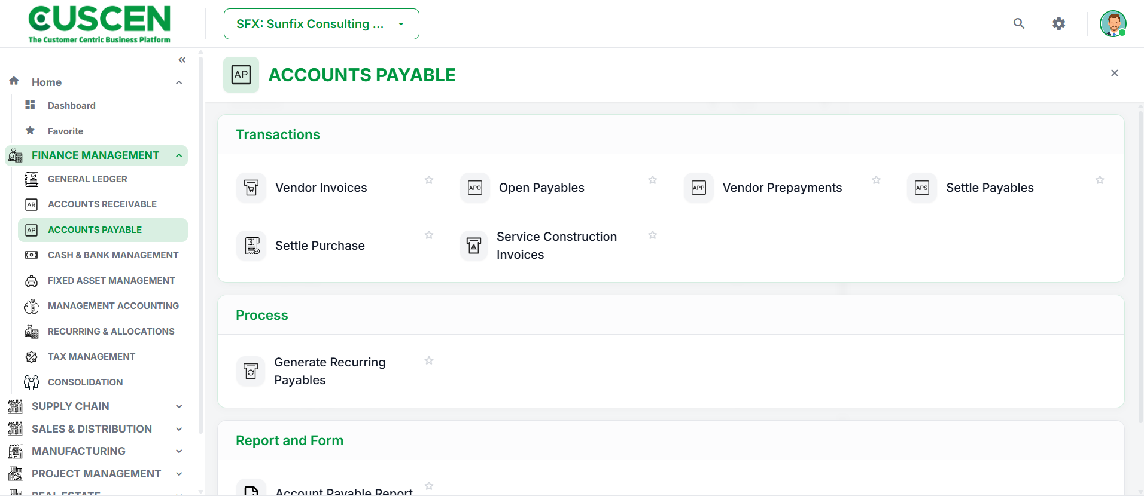Collapse the sidebar with the double-arrow button
The image size is (1144, 496).
[182, 60]
